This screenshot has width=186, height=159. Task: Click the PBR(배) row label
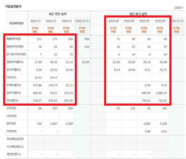point(12,131)
